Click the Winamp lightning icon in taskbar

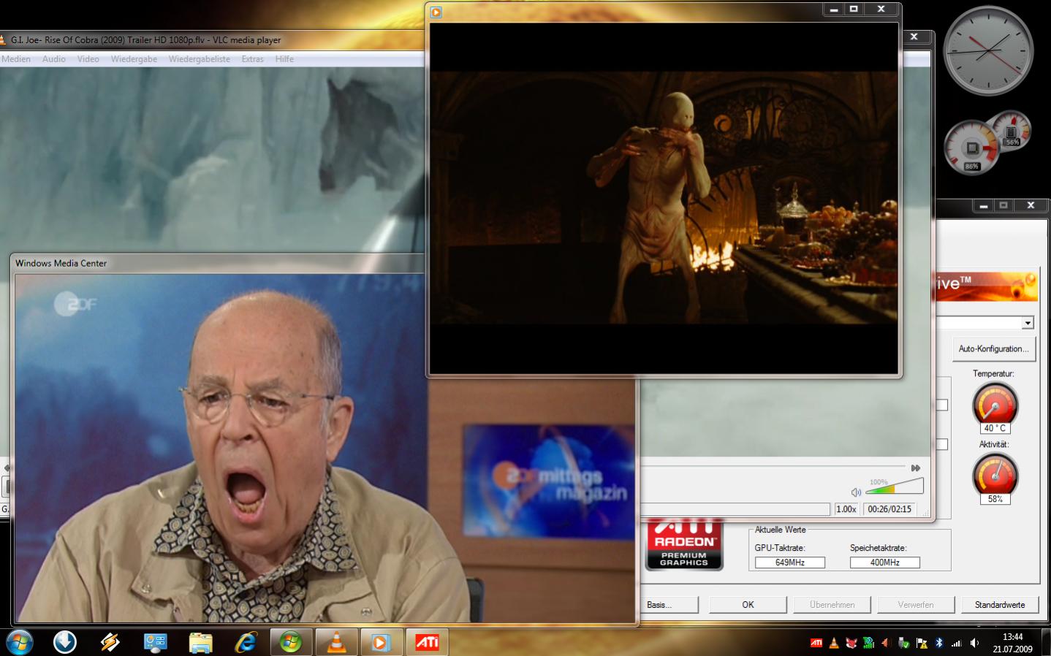110,642
